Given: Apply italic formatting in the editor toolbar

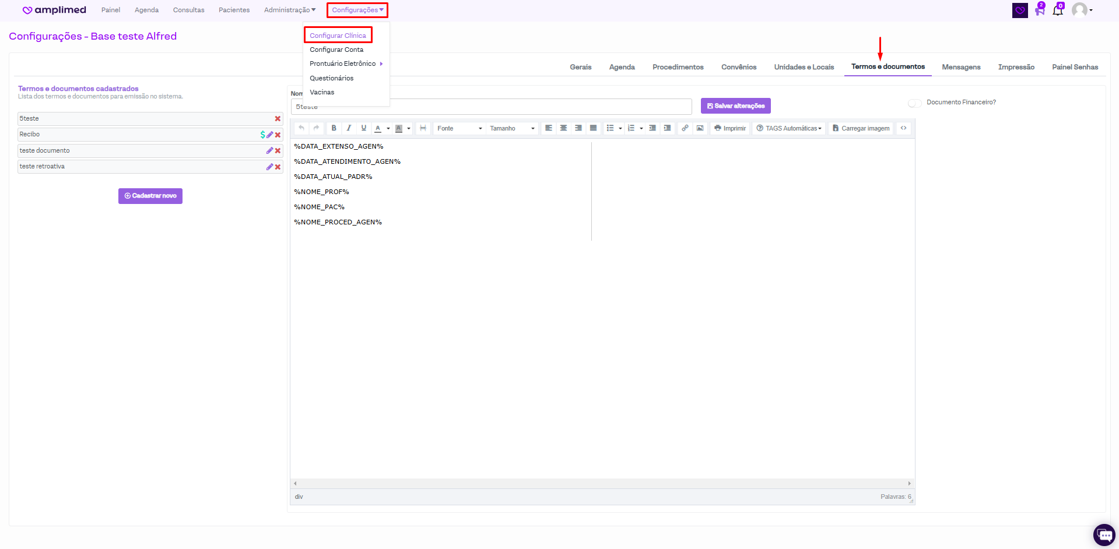Looking at the screenshot, I should click(x=349, y=128).
